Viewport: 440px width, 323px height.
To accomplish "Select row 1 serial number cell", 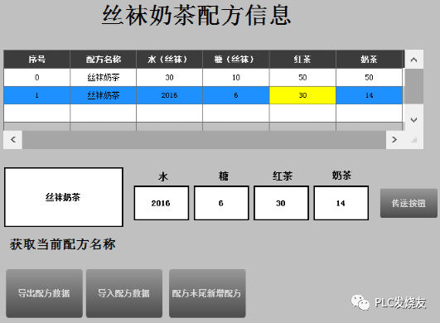I will point(36,95).
